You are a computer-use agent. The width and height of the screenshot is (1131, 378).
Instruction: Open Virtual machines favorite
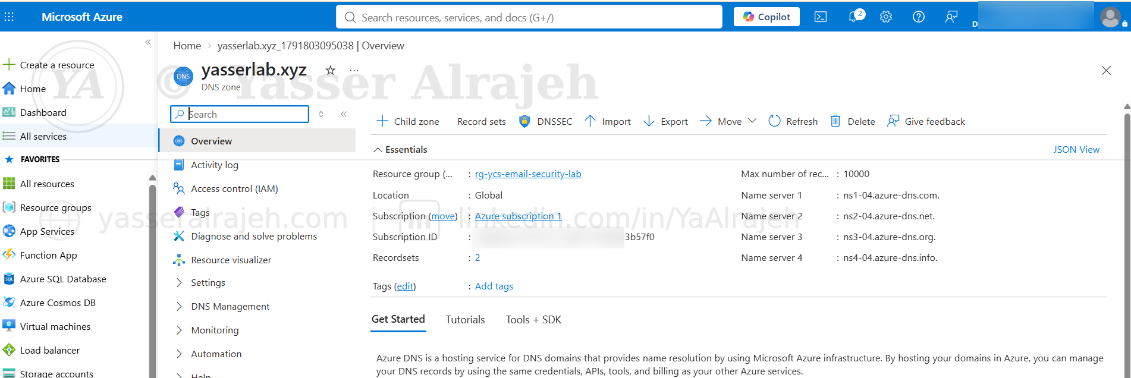point(47,326)
